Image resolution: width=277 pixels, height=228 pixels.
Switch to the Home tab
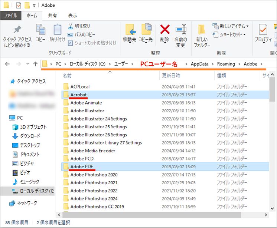pos(32,16)
